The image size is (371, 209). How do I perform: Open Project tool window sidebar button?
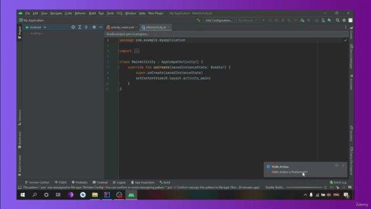click(x=20, y=33)
